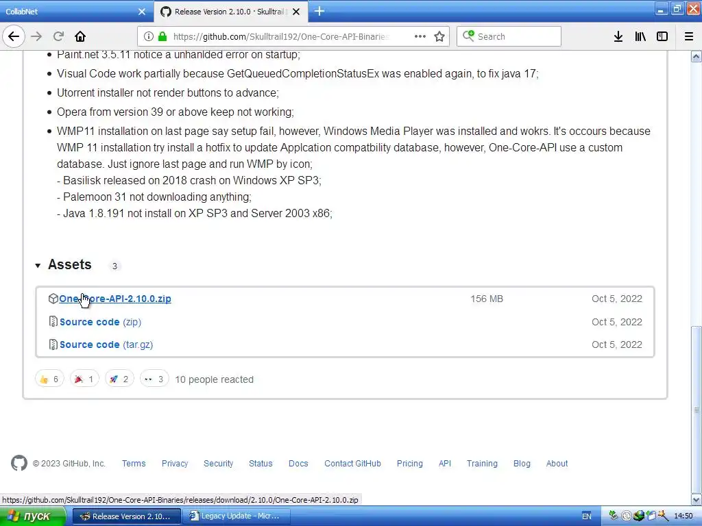Open the Training footer link
The image size is (702, 526).
click(x=482, y=464)
